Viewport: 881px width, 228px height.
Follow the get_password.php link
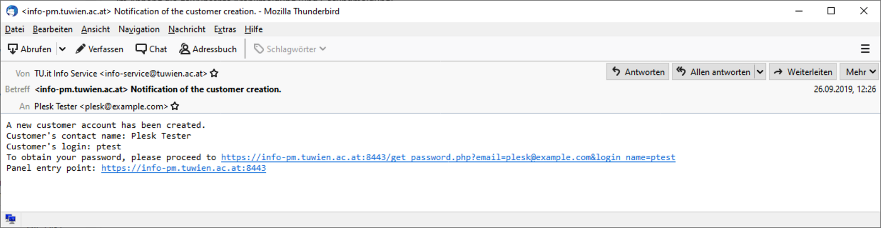[x=448, y=158]
